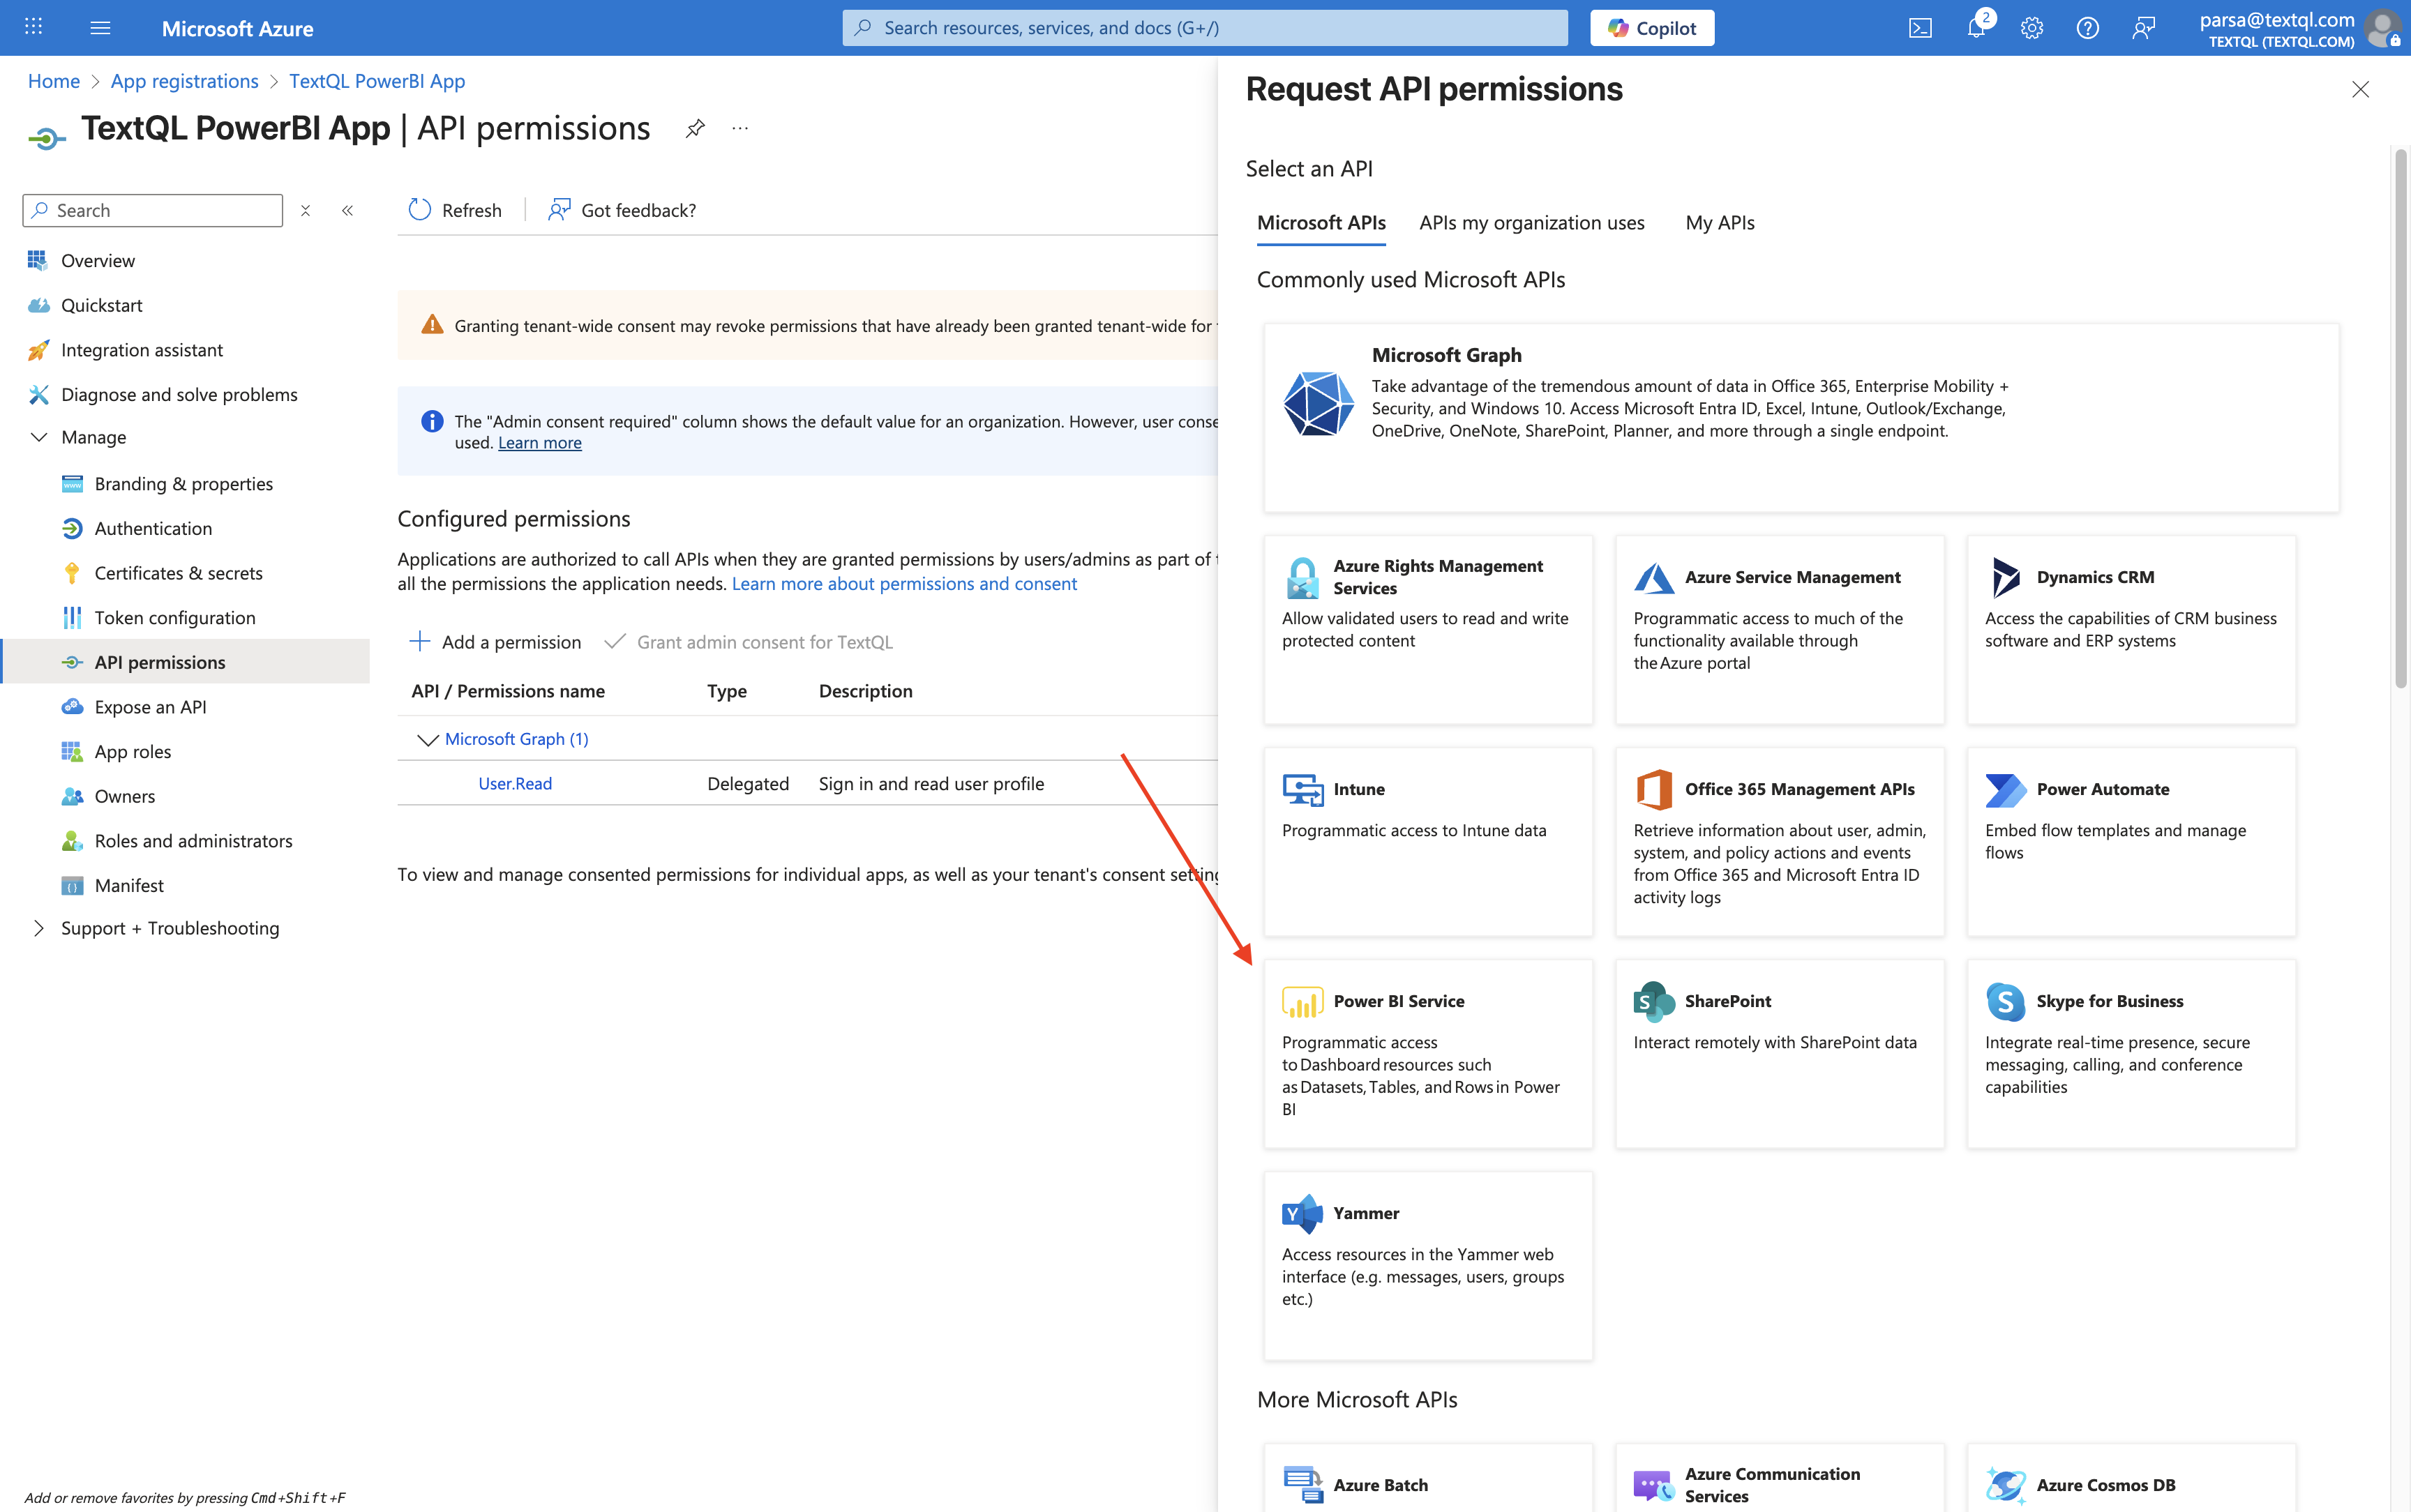Collapse the Manage section in sidebar
This screenshot has height=1512, width=2411.
tap(39, 437)
